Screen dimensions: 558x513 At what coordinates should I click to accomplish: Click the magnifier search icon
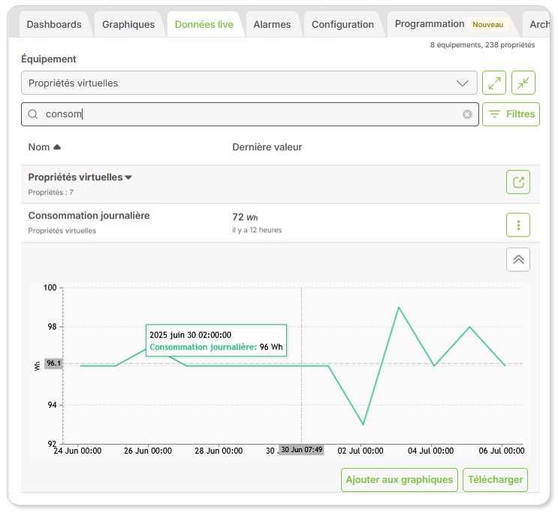coord(33,114)
